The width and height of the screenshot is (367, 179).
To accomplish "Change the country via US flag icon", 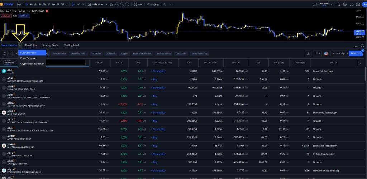I will [x=326, y=53].
